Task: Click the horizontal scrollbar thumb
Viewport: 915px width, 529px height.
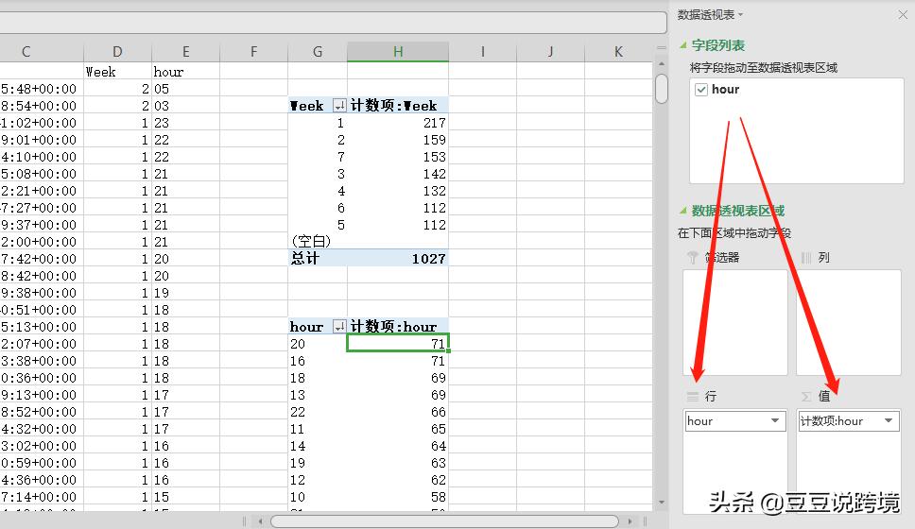Action: pos(444,520)
